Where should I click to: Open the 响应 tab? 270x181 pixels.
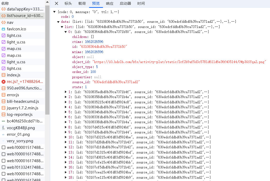[x=110, y=3]
